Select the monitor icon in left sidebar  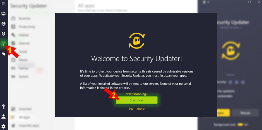coord(3,14)
